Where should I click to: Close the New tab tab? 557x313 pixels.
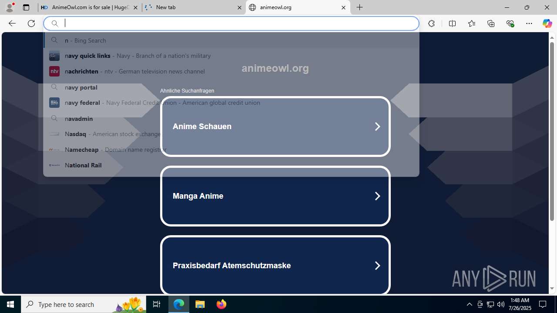pyautogui.click(x=239, y=7)
